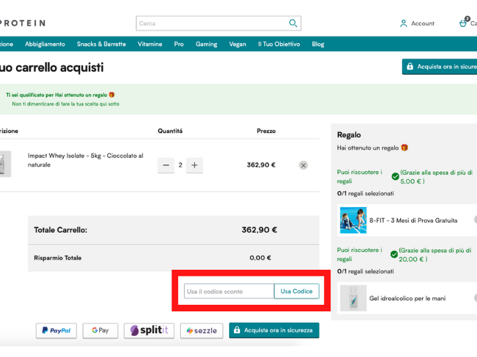Click the Impact Whey Isolate product name
Image resolution: width=477 pixels, height=357 pixels.
(x=85, y=160)
